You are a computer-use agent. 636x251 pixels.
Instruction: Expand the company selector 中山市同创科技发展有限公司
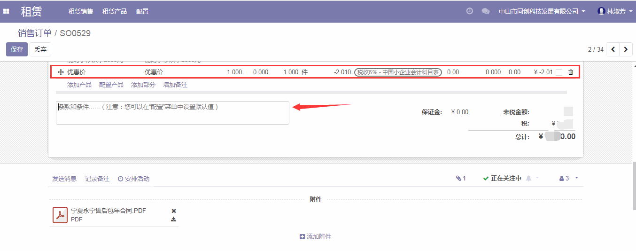pos(542,11)
